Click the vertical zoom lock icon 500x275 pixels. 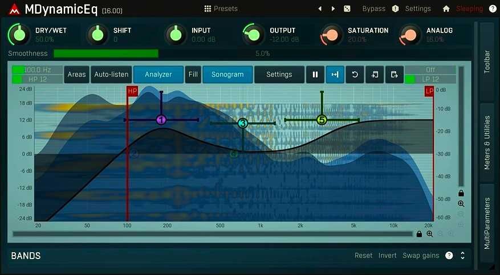click(461, 193)
